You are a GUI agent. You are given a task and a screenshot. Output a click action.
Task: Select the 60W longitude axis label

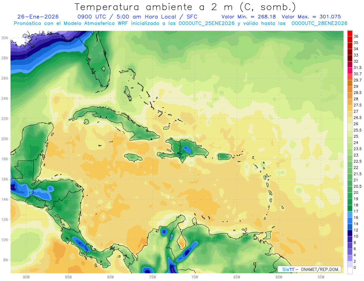[279, 277]
